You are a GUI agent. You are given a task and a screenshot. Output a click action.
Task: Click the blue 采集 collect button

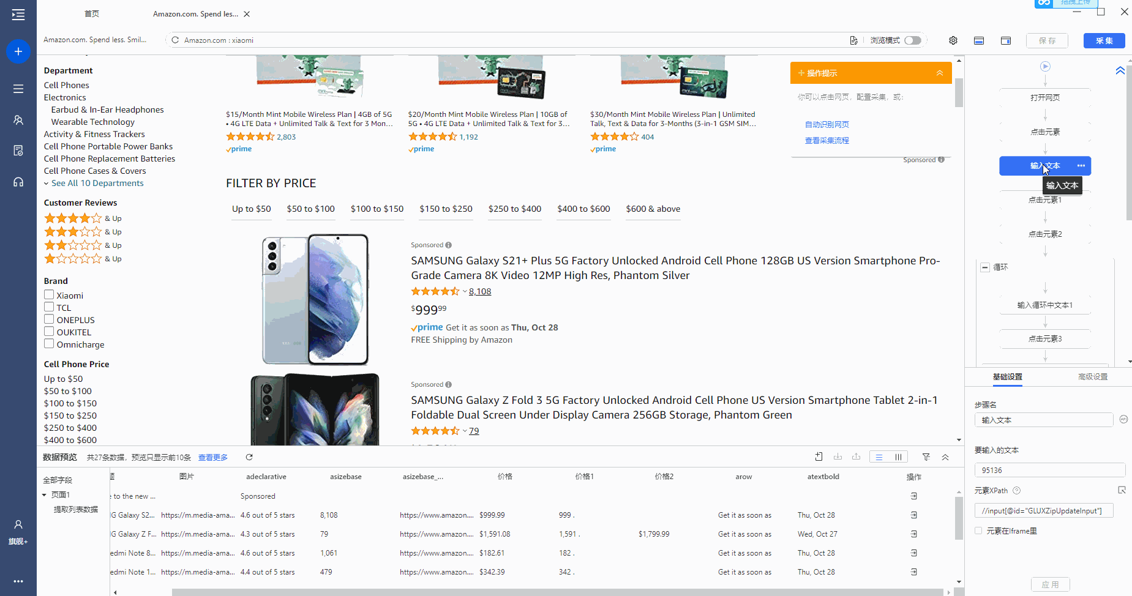1104,41
